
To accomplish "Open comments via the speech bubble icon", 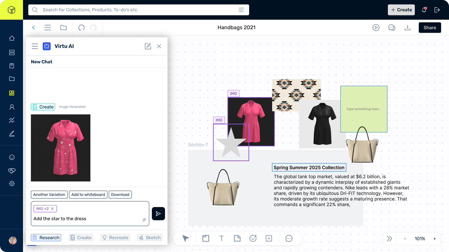I will point(391,28).
